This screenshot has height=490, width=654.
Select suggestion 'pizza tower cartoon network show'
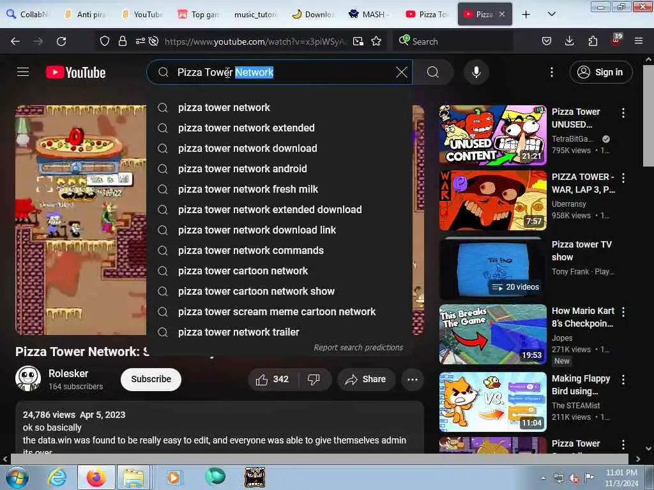pyautogui.click(x=278, y=291)
